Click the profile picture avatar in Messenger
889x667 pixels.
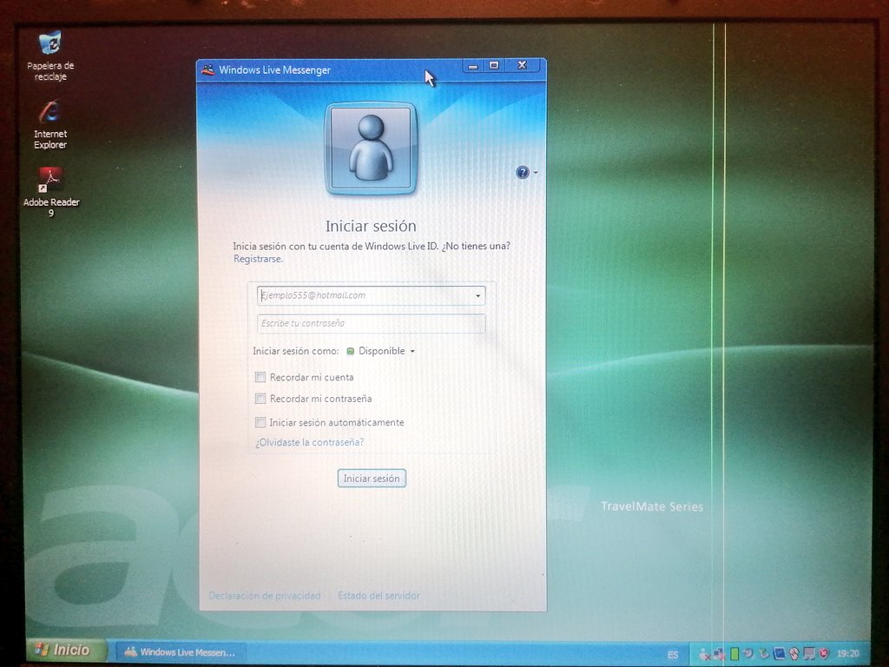371,149
